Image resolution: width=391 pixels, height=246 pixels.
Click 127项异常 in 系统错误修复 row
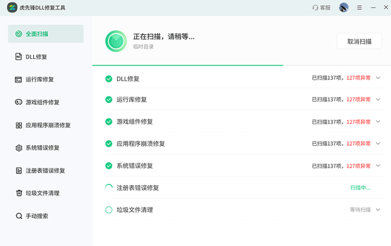358,166
